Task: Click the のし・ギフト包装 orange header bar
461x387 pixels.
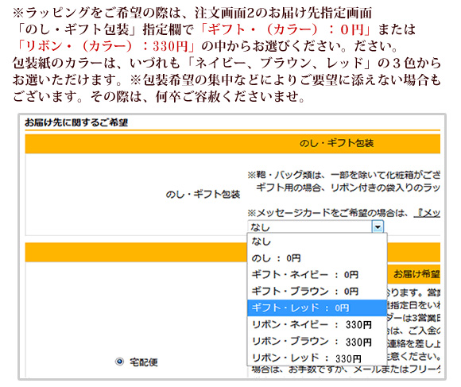Action: 233,144
